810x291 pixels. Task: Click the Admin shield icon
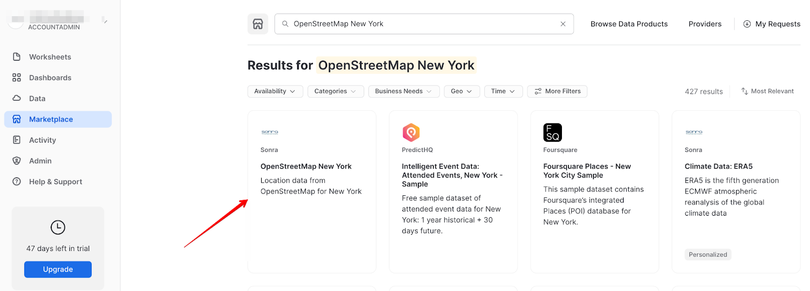17,160
